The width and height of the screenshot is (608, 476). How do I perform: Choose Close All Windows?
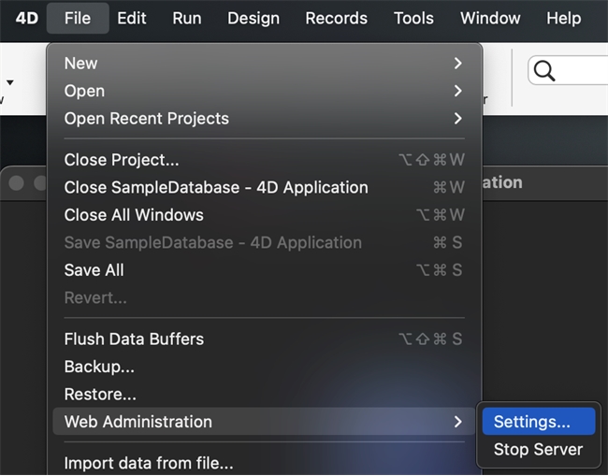(134, 215)
